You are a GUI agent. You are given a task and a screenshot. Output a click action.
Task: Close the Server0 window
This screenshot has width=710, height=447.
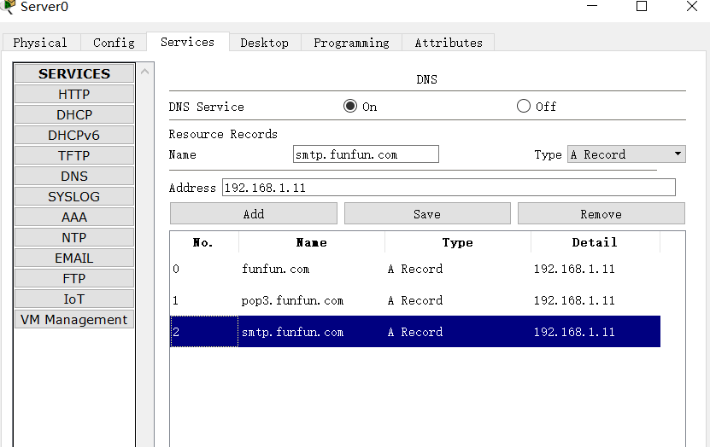pyautogui.click(x=692, y=6)
